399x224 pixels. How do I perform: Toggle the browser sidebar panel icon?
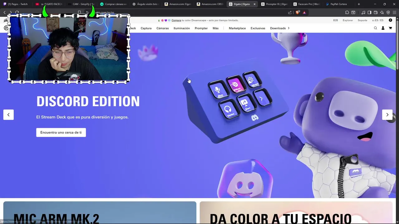[x=369, y=12]
